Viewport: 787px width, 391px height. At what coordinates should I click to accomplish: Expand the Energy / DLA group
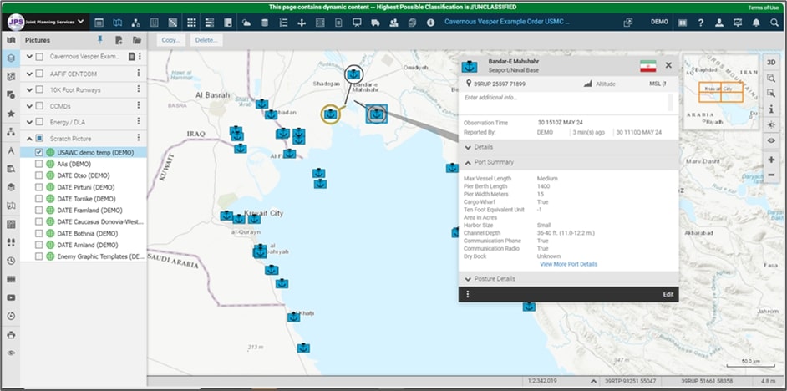tap(29, 123)
